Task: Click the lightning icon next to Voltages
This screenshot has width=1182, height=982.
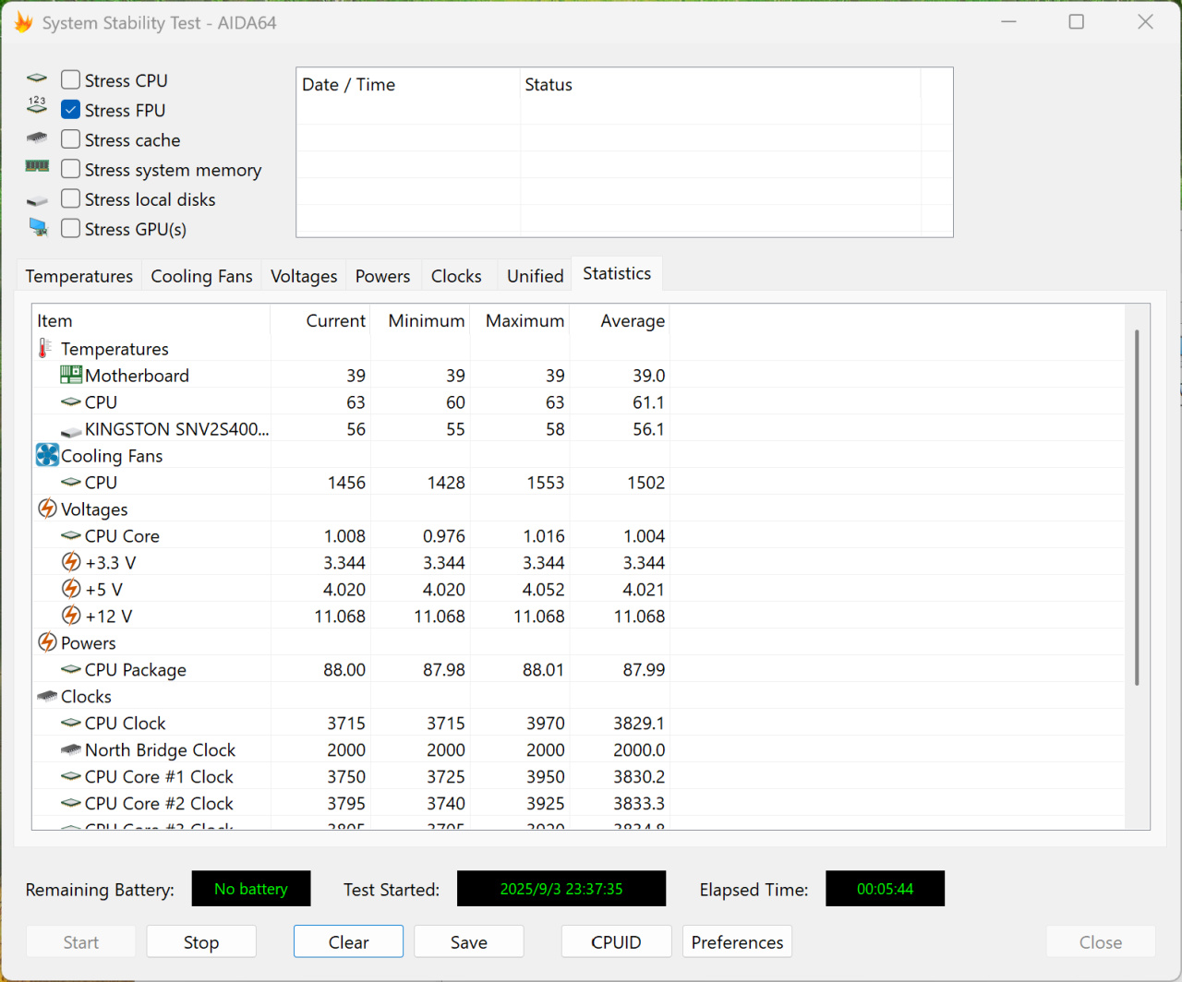Action: [x=47, y=509]
